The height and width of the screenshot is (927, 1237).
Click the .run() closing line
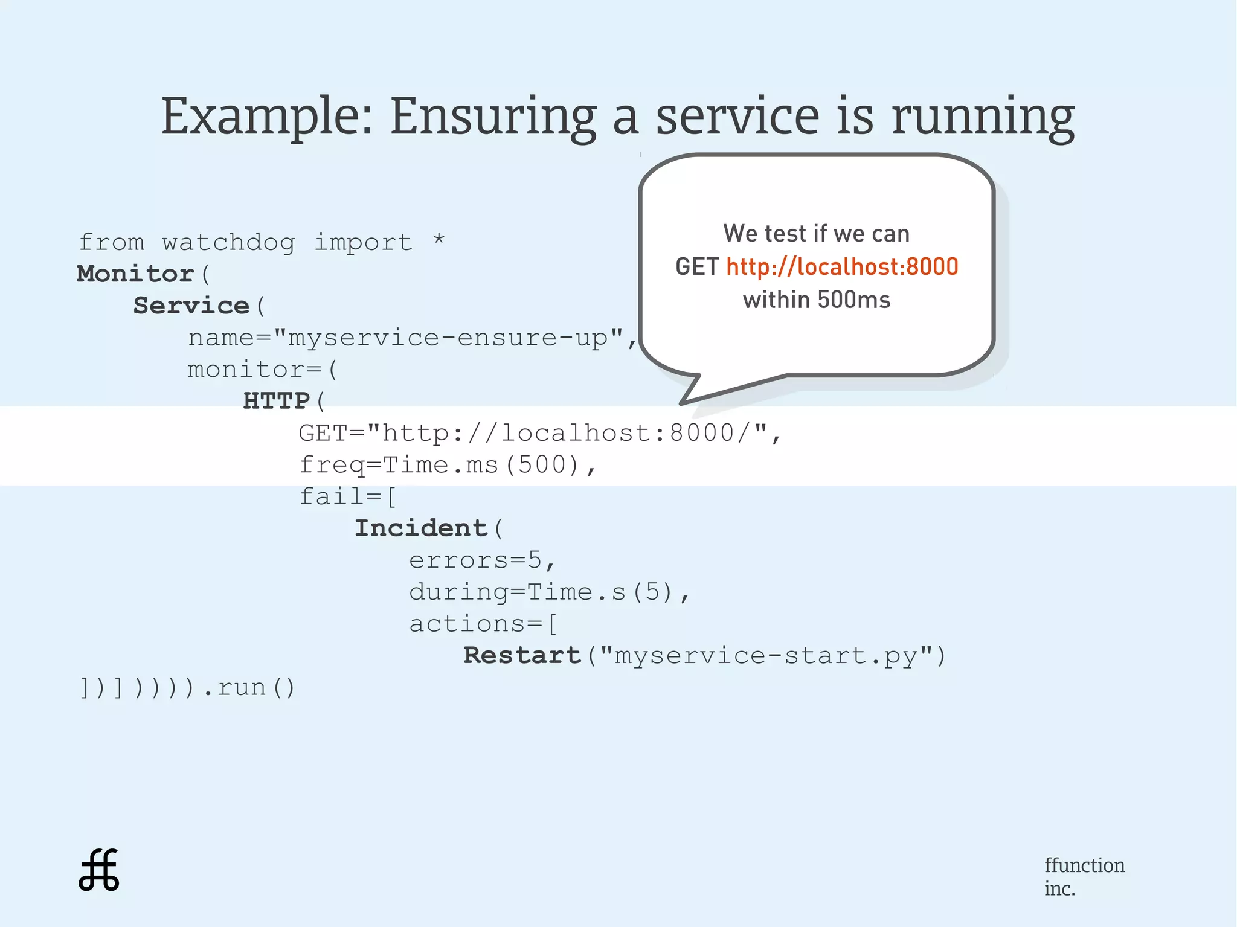(187, 687)
